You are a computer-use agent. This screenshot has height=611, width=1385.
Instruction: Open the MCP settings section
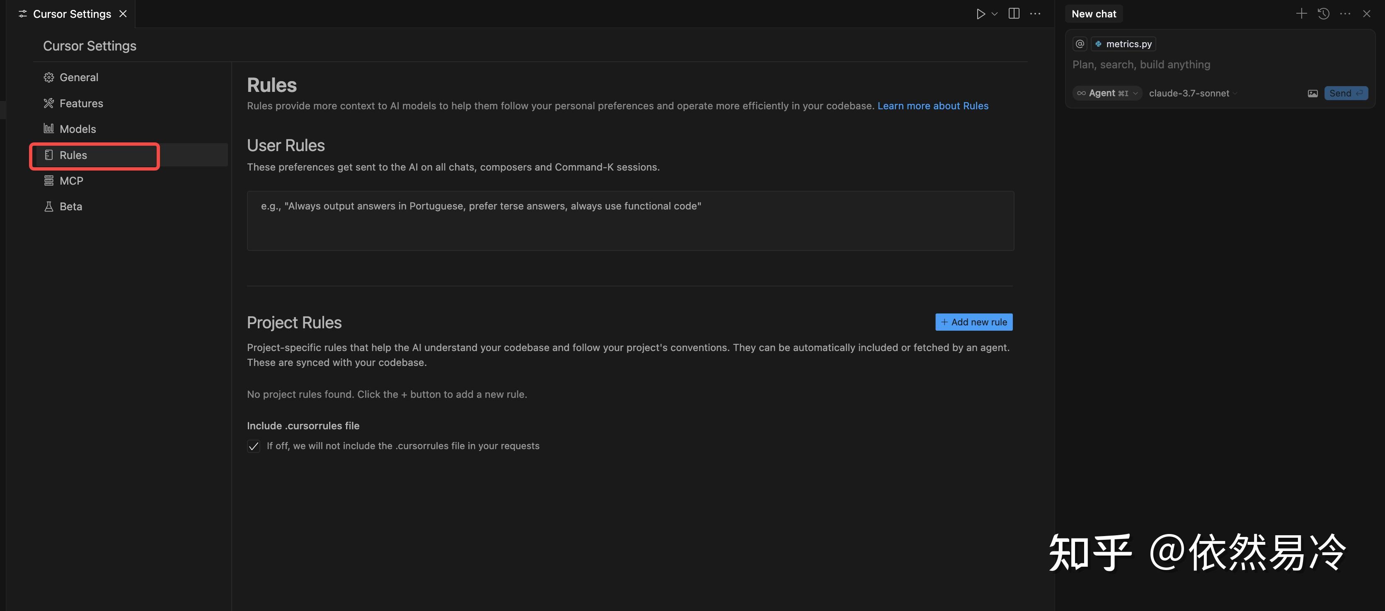coord(71,181)
